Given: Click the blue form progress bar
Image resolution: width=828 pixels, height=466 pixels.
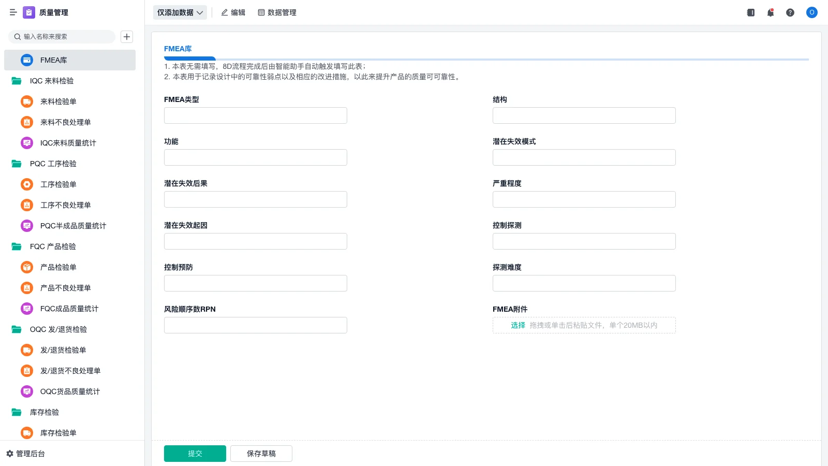Looking at the screenshot, I should (x=190, y=59).
